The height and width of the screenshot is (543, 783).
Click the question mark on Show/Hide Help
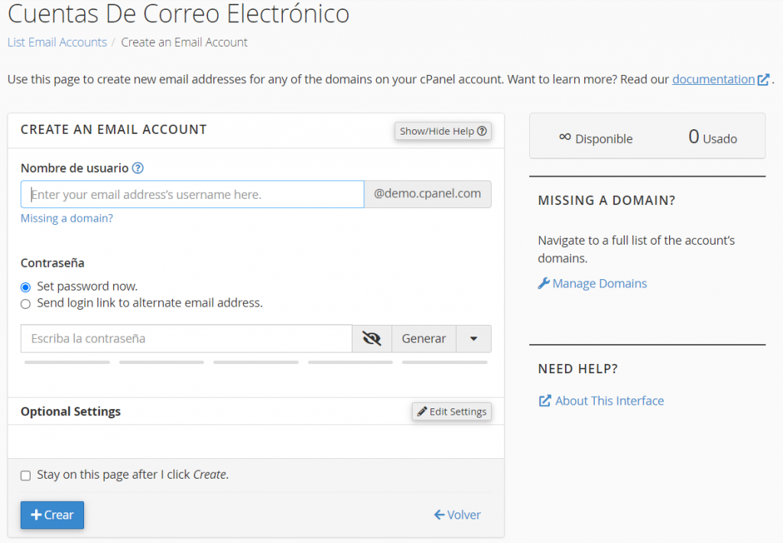coord(482,131)
